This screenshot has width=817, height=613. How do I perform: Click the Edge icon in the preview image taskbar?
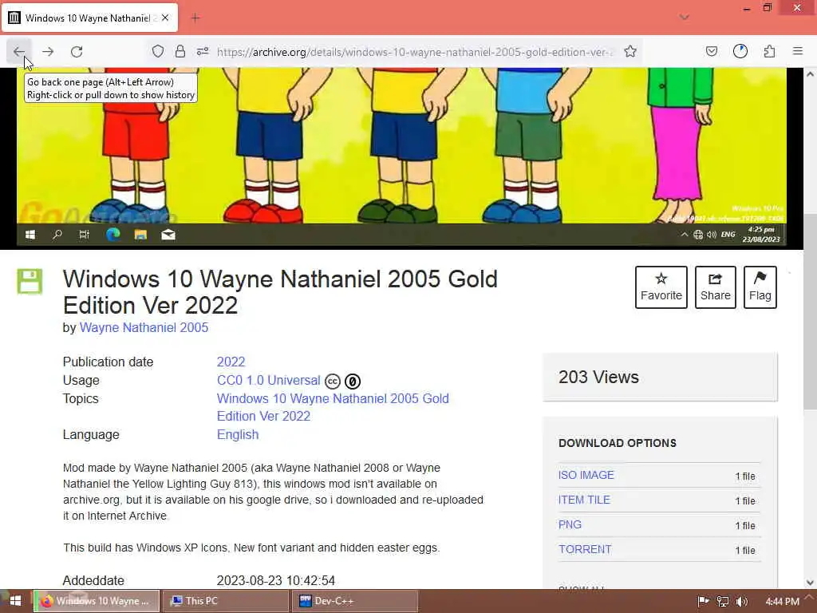pyautogui.click(x=113, y=235)
